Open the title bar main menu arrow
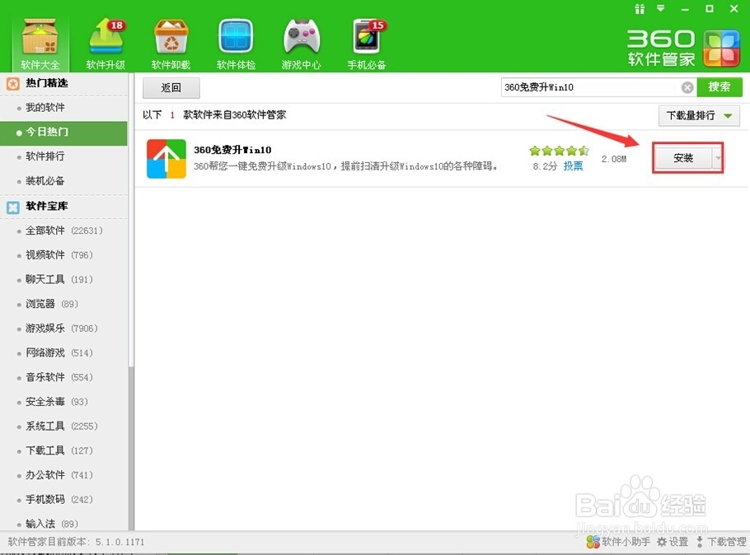 click(661, 8)
